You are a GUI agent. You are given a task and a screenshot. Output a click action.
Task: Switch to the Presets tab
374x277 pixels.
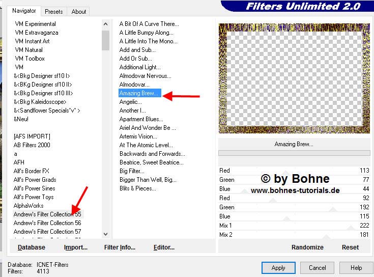pyautogui.click(x=53, y=11)
